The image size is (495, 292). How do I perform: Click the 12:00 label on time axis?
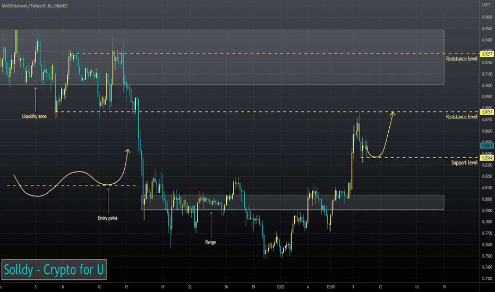tap(330, 287)
